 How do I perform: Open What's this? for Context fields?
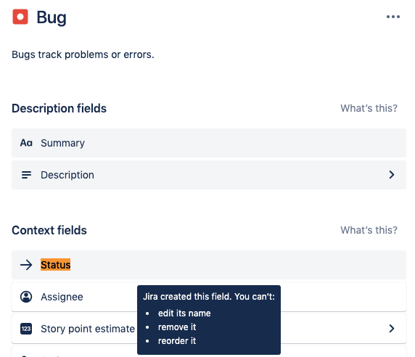(x=369, y=230)
